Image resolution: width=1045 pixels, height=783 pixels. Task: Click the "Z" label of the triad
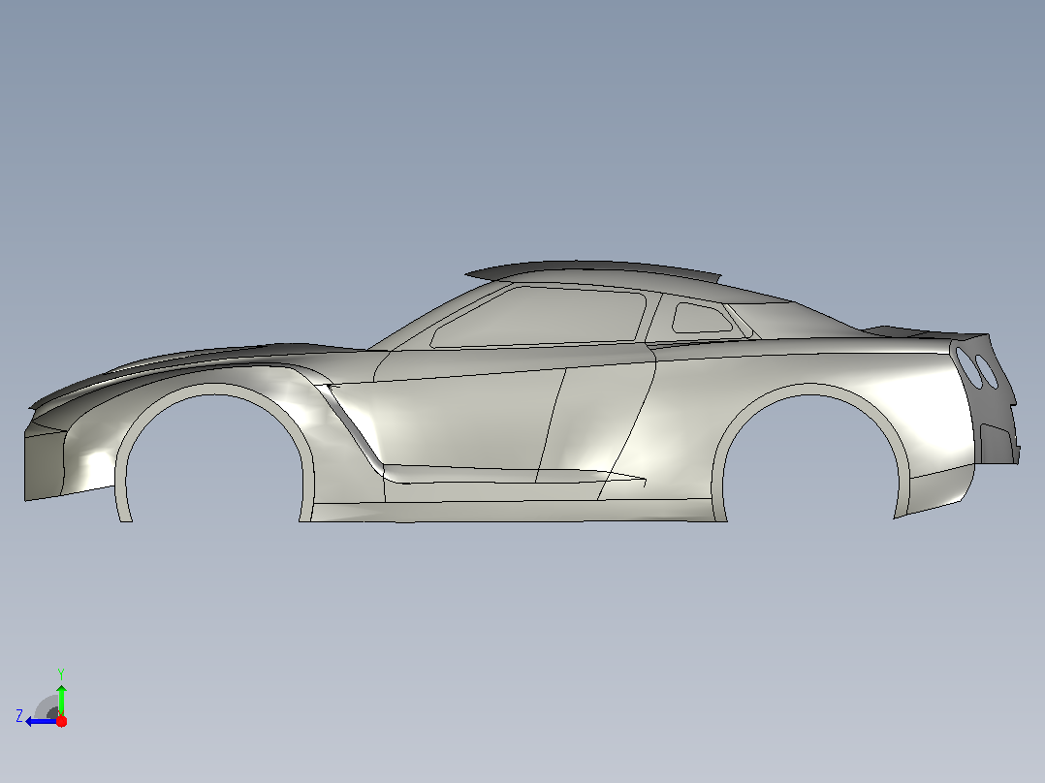[19, 716]
